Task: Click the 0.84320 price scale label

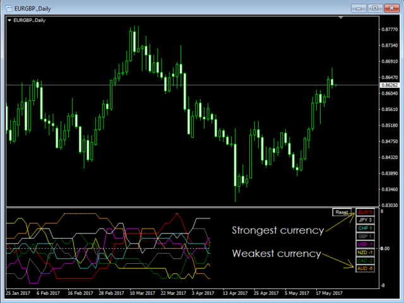Action: [389, 157]
